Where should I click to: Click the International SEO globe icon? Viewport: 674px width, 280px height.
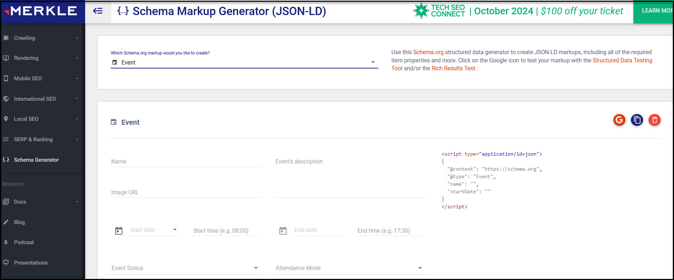point(6,99)
